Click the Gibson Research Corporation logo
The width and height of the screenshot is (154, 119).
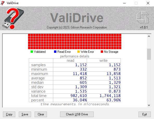coord(143,17)
